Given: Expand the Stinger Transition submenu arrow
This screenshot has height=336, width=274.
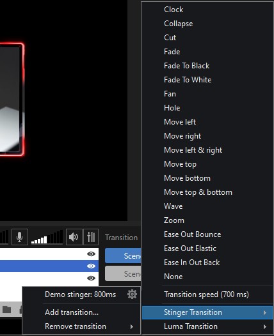Looking at the screenshot, I should pyautogui.click(x=265, y=312).
